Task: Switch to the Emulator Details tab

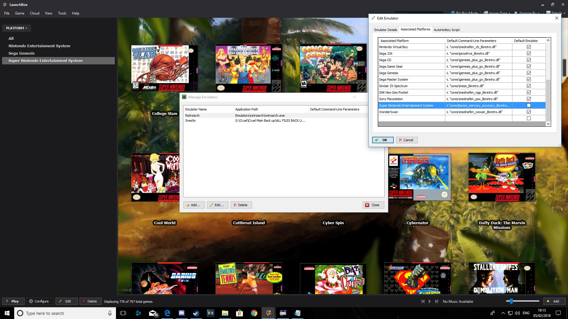Action: 385,30
